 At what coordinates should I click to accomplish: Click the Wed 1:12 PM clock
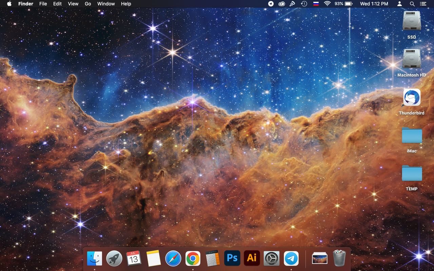pyautogui.click(x=374, y=4)
